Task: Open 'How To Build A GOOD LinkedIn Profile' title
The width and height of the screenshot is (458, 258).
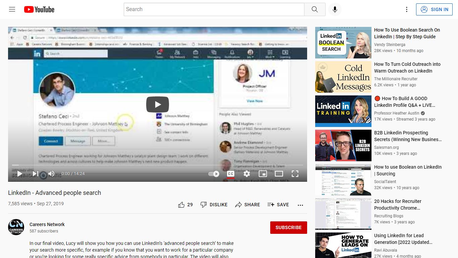Action: (405, 102)
